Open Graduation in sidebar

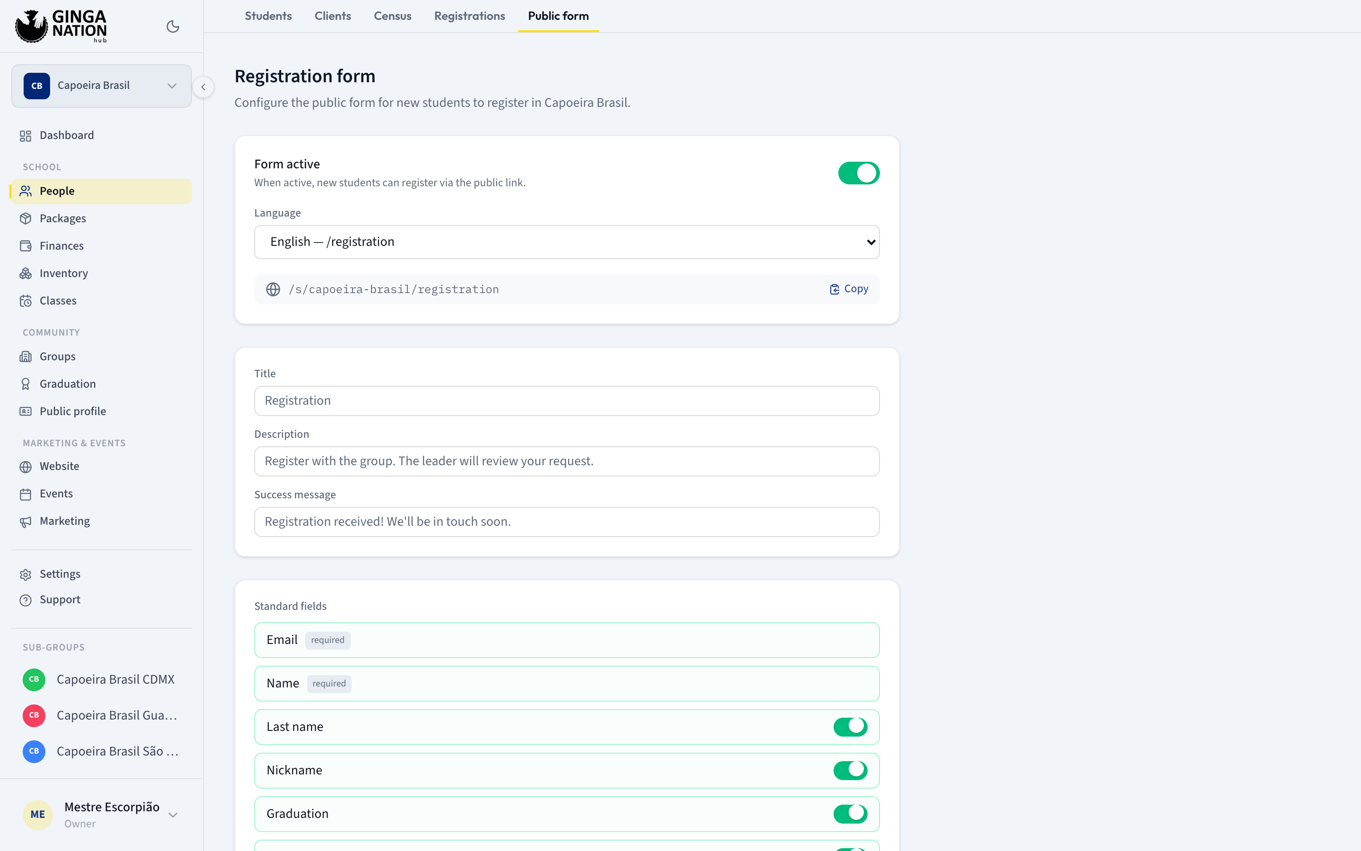[x=101, y=384]
